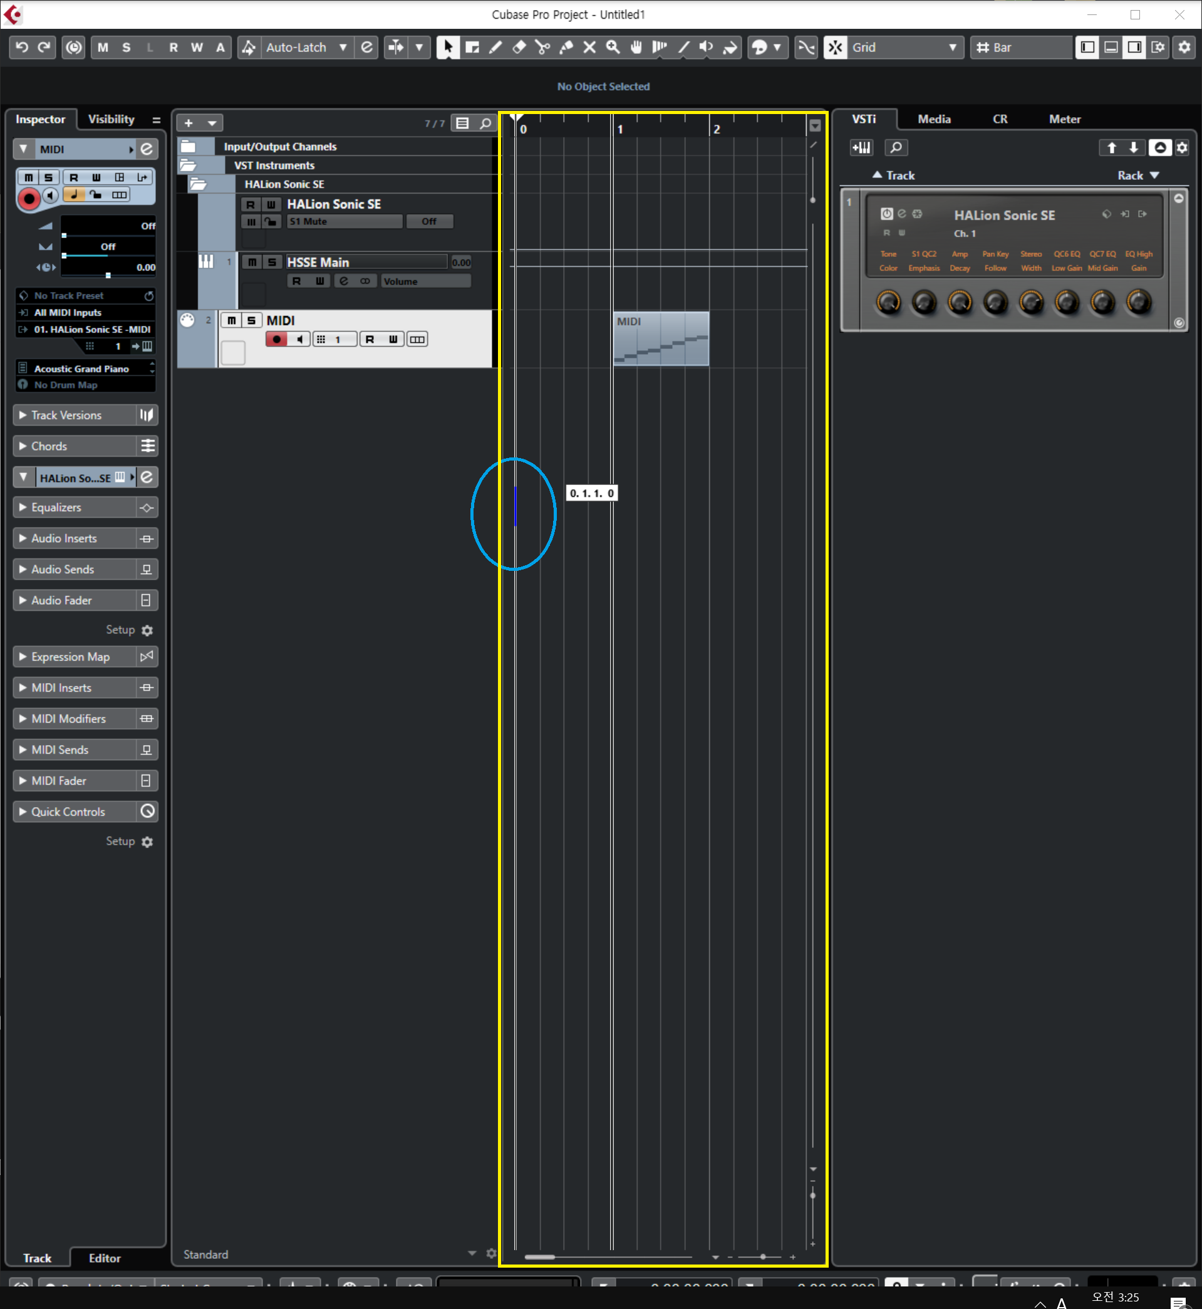
Task: Mute the MIDI track in track list
Action: point(232,321)
